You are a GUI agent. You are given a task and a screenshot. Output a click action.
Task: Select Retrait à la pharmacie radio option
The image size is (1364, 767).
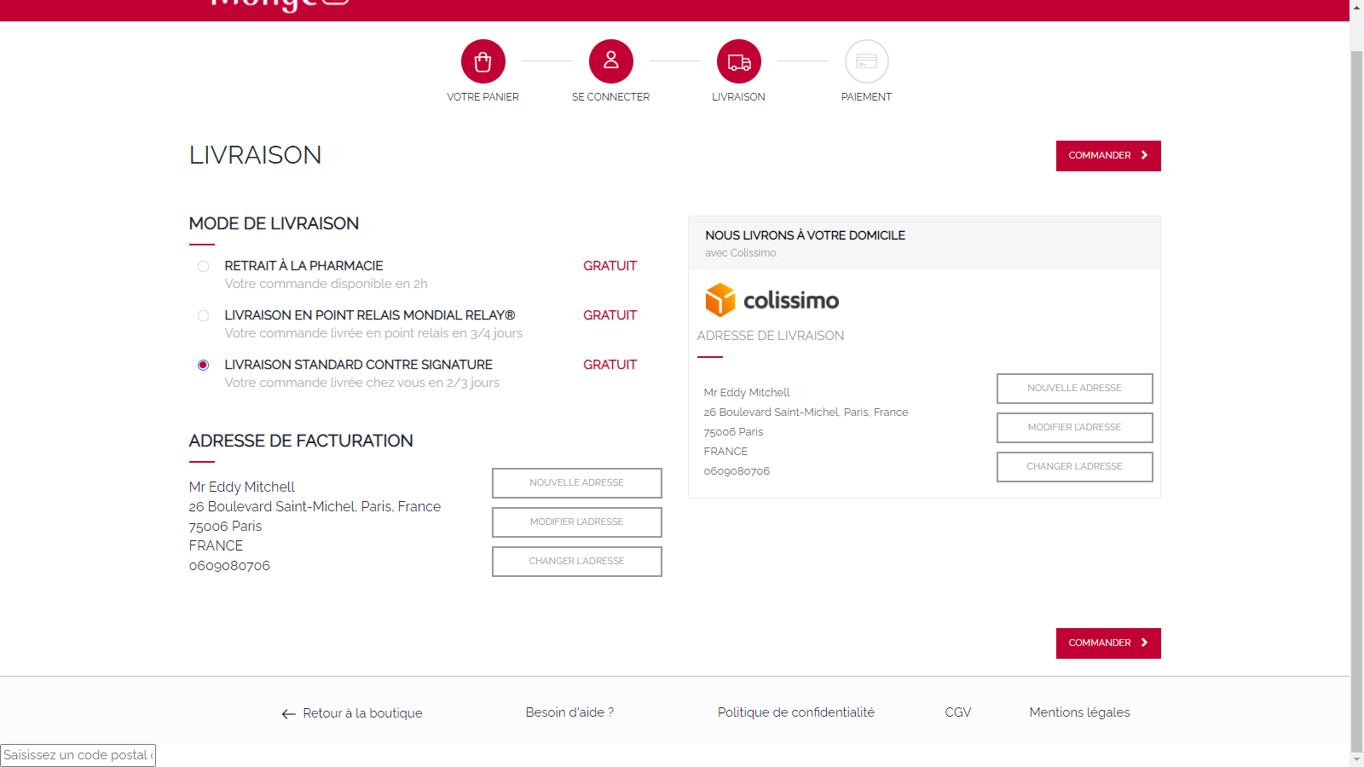(x=203, y=267)
